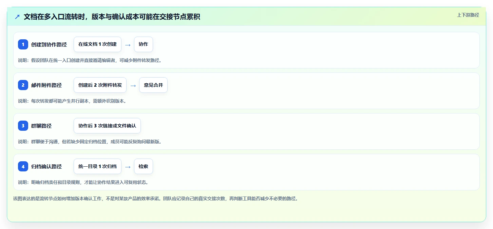
Task: Click the note starting 每次转发都可能产生并行副本
Action: (72, 101)
